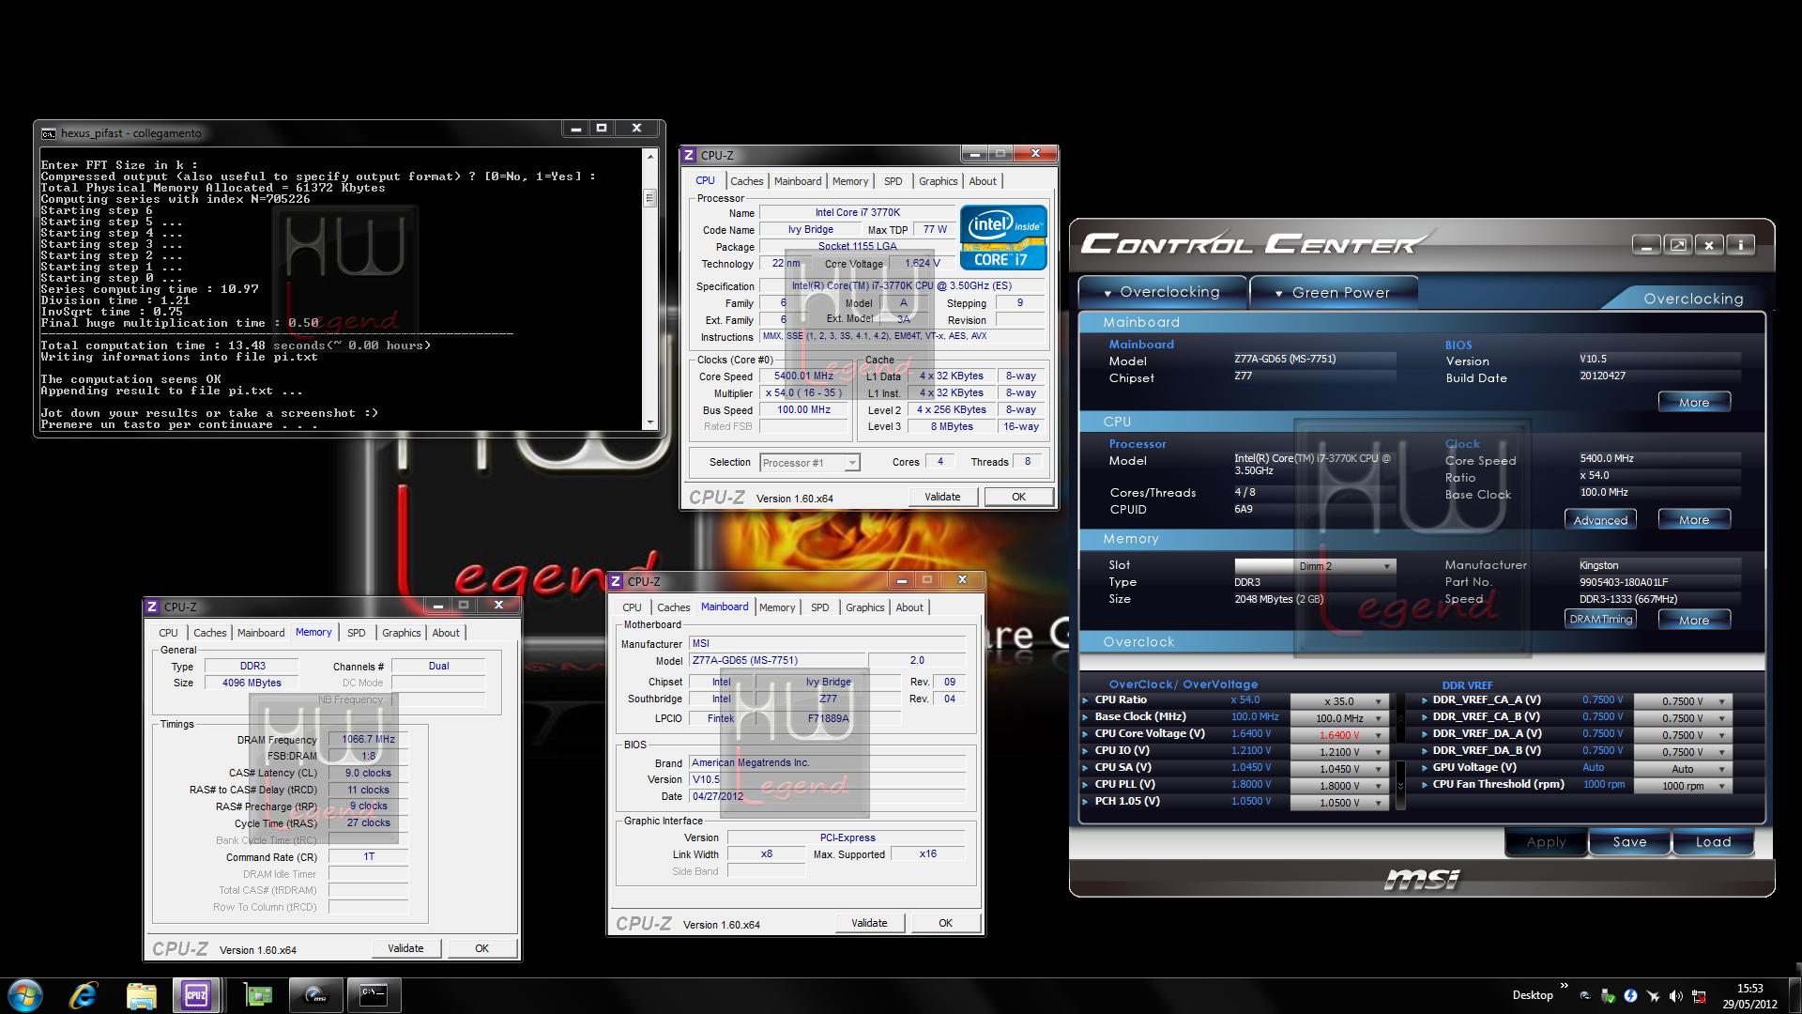The image size is (1802, 1014).
Task: Click More button in Memory section
Action: [1693, 620]
